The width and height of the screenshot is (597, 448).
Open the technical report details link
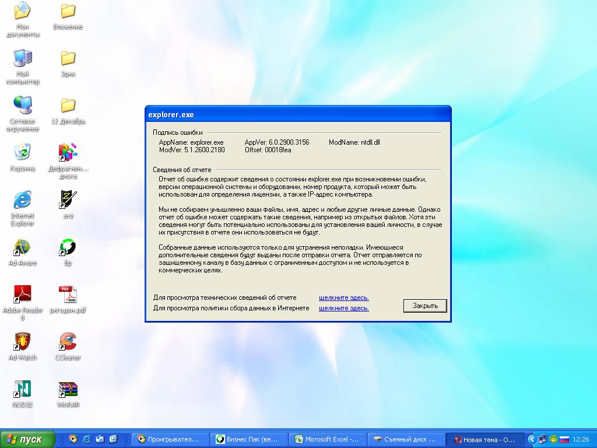click(x=343, y=297)
